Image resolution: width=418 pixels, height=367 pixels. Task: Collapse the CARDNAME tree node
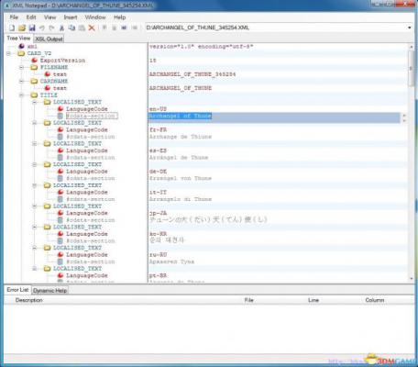(x=22, y=82)
